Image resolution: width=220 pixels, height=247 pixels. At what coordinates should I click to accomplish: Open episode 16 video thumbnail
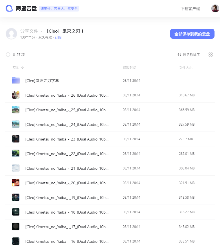pos(16,241)
